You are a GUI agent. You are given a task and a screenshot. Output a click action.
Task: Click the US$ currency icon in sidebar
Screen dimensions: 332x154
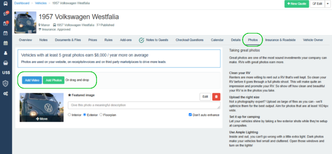[6, 73]
